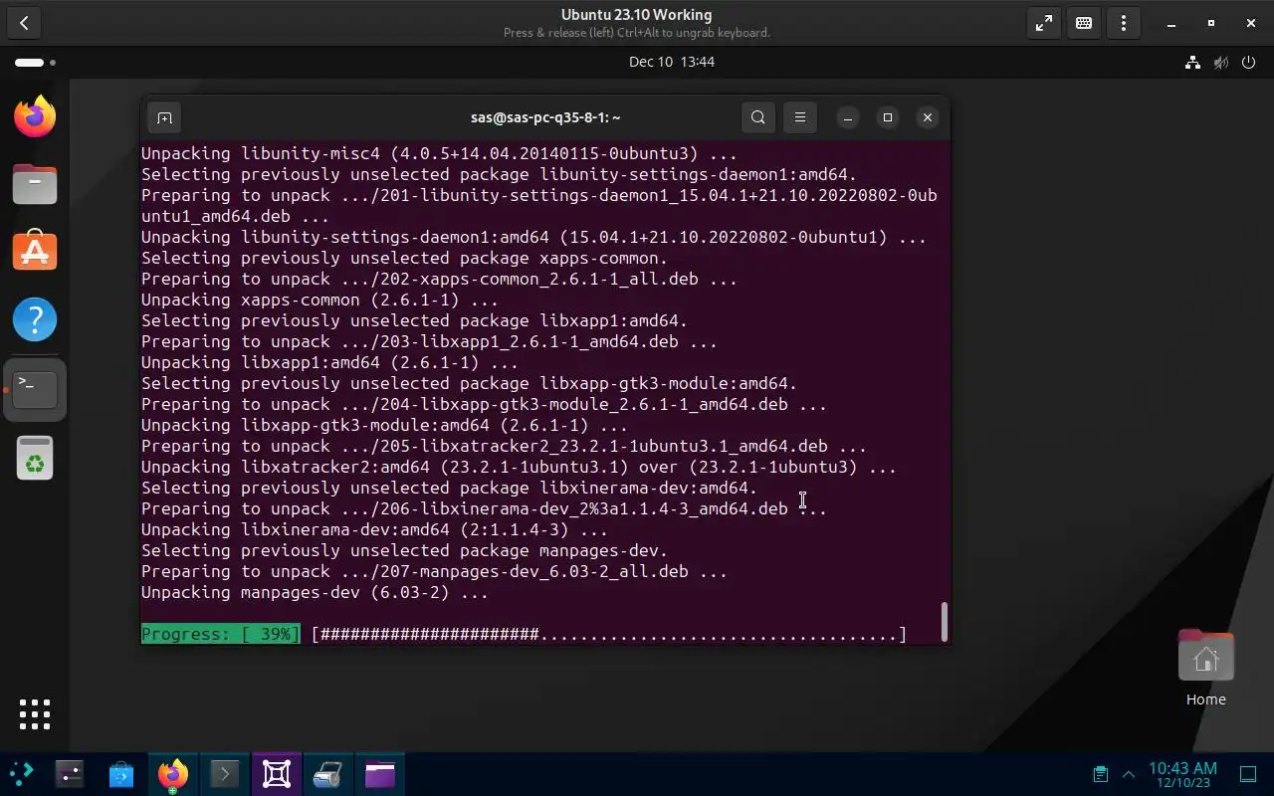Click the Activities pill in the Ubuntu top bar

coord(35,63)
